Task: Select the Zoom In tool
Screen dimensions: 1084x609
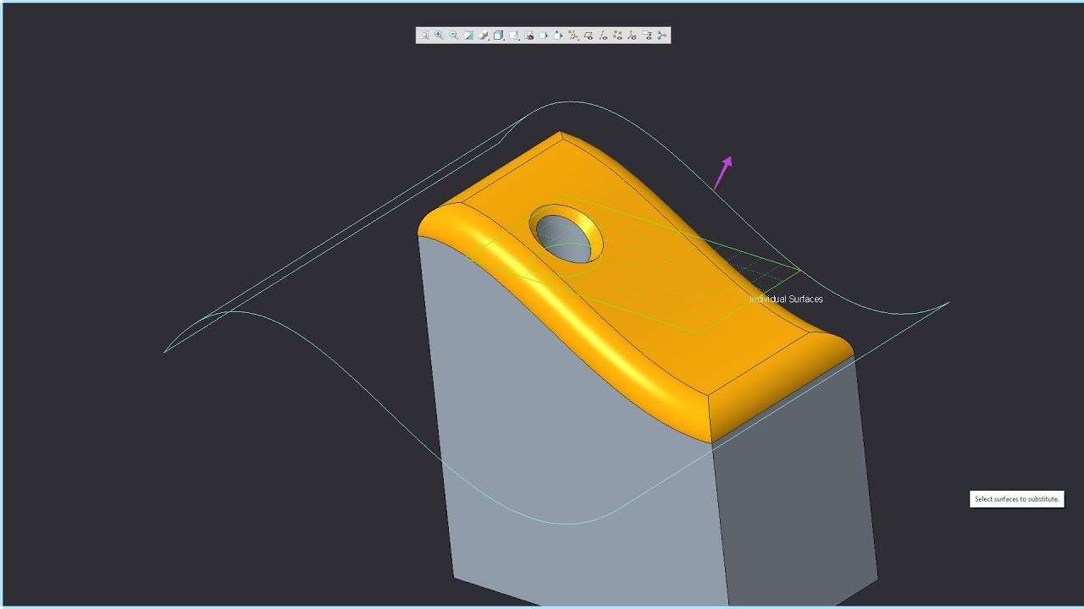Action: (439, 36)
